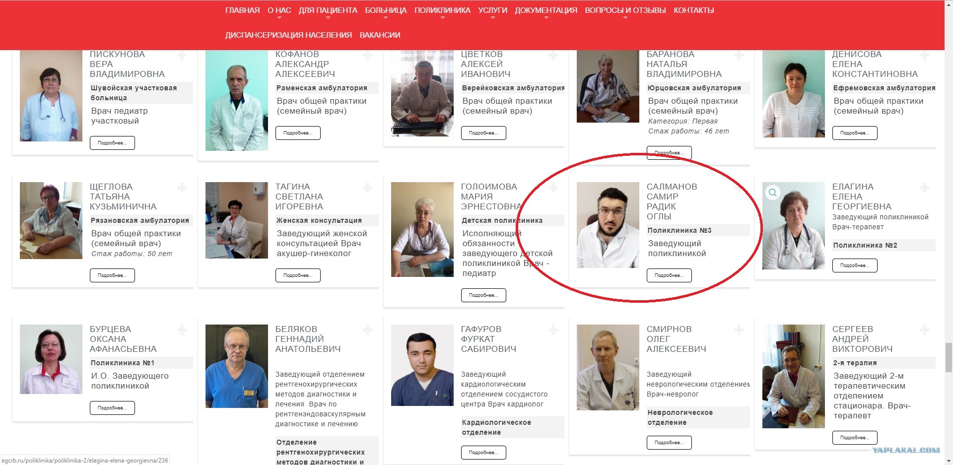Click Подробнее button under Салманов Самир
This screenshot has height=465, width=953.
[x=669, y=275]
